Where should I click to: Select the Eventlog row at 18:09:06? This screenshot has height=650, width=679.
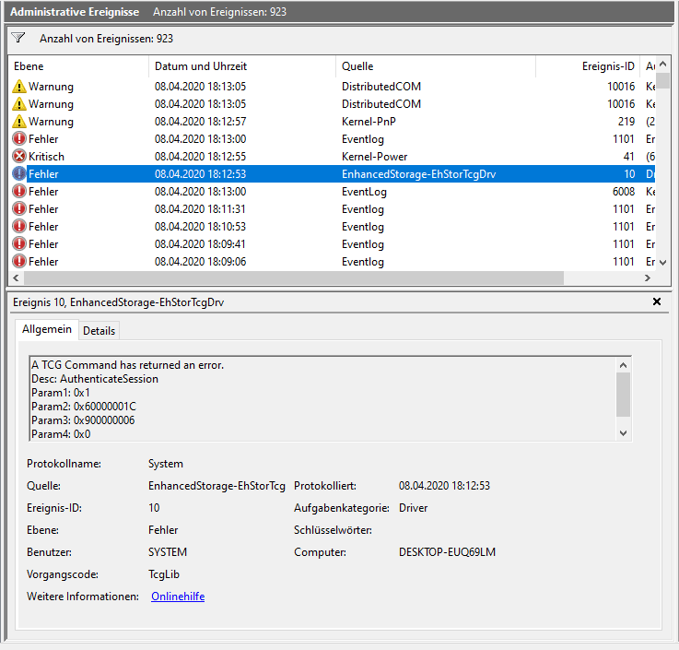[x=333, y=262]
